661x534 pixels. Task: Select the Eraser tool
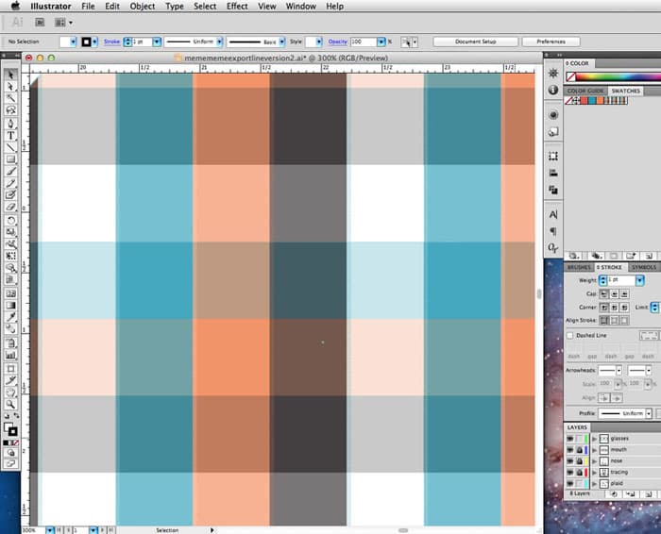click(x=10, y=207)
